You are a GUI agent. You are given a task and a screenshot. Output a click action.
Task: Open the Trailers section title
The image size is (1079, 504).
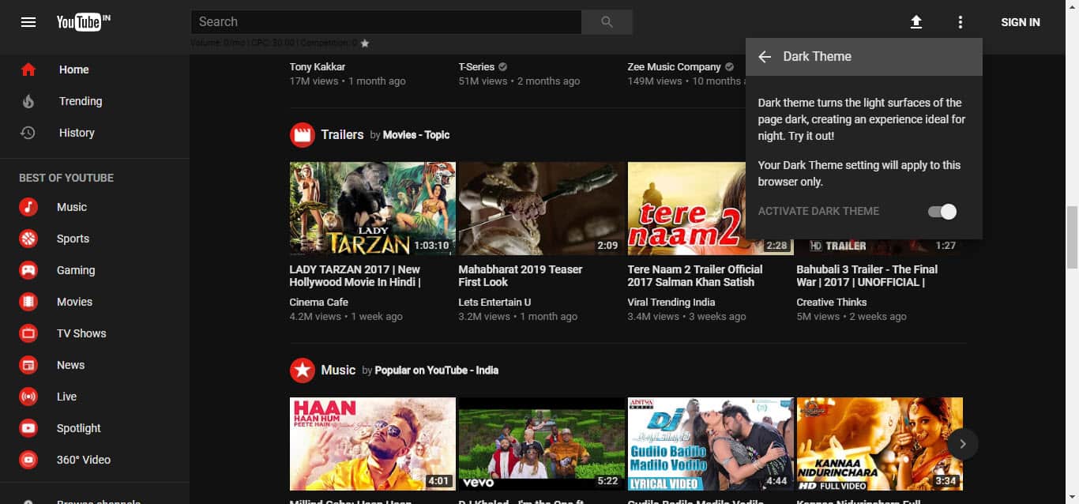342,135
